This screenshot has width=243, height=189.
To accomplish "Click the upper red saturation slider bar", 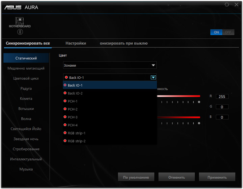I will (x=179, y=96).
